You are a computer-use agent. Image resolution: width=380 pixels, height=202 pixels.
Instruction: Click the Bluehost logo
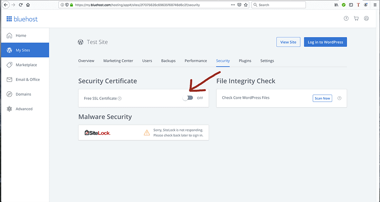(22, 19)
